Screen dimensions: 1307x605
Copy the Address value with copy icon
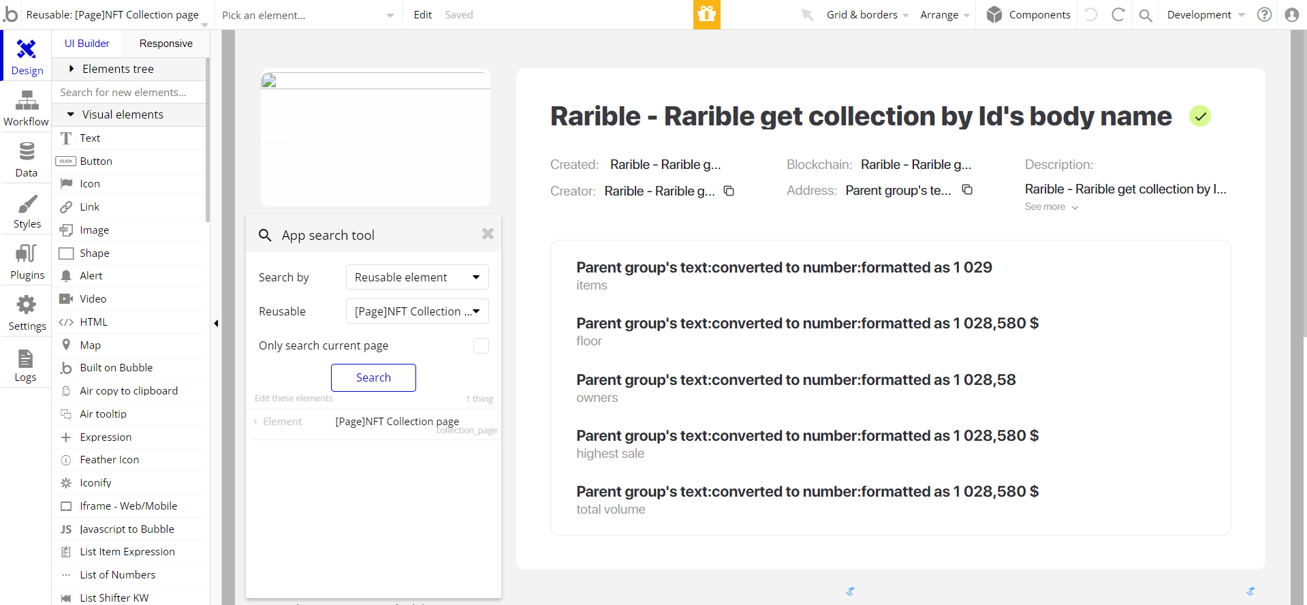(x=967, y=189)
